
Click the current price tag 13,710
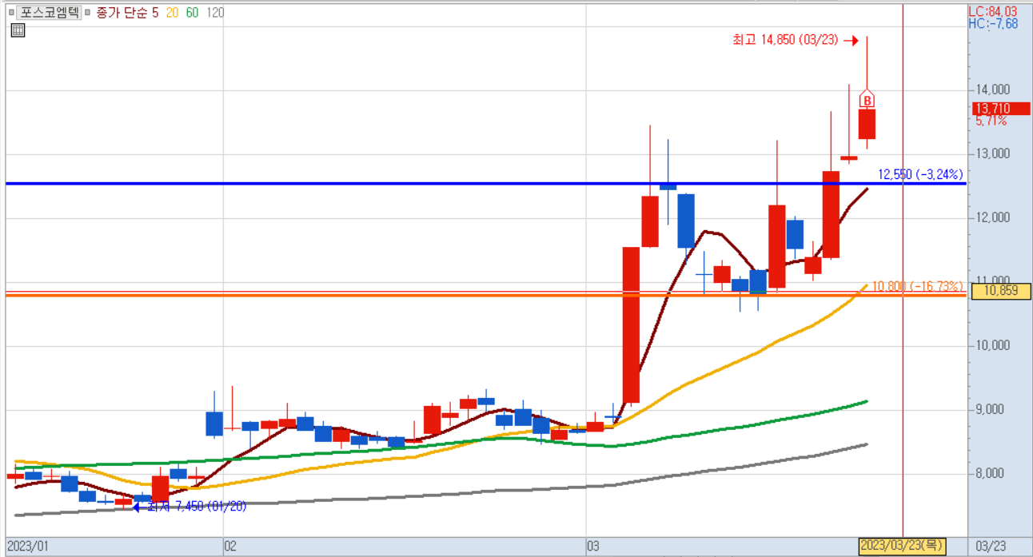(x=1001, y=109)
